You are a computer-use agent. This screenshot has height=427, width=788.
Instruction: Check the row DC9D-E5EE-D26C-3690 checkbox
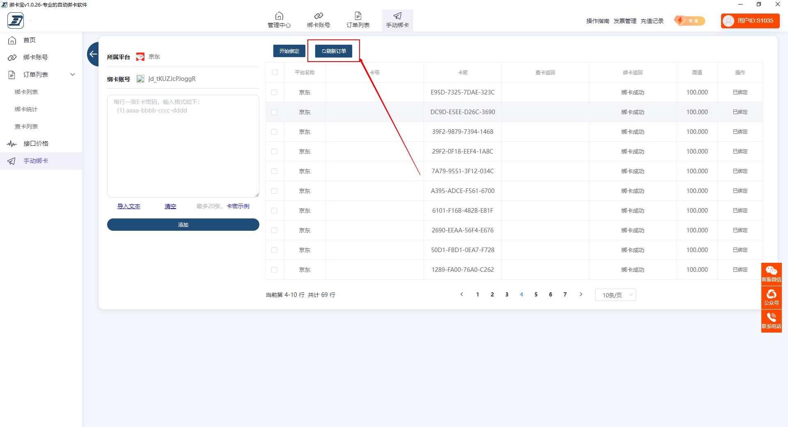pos(274,112)
